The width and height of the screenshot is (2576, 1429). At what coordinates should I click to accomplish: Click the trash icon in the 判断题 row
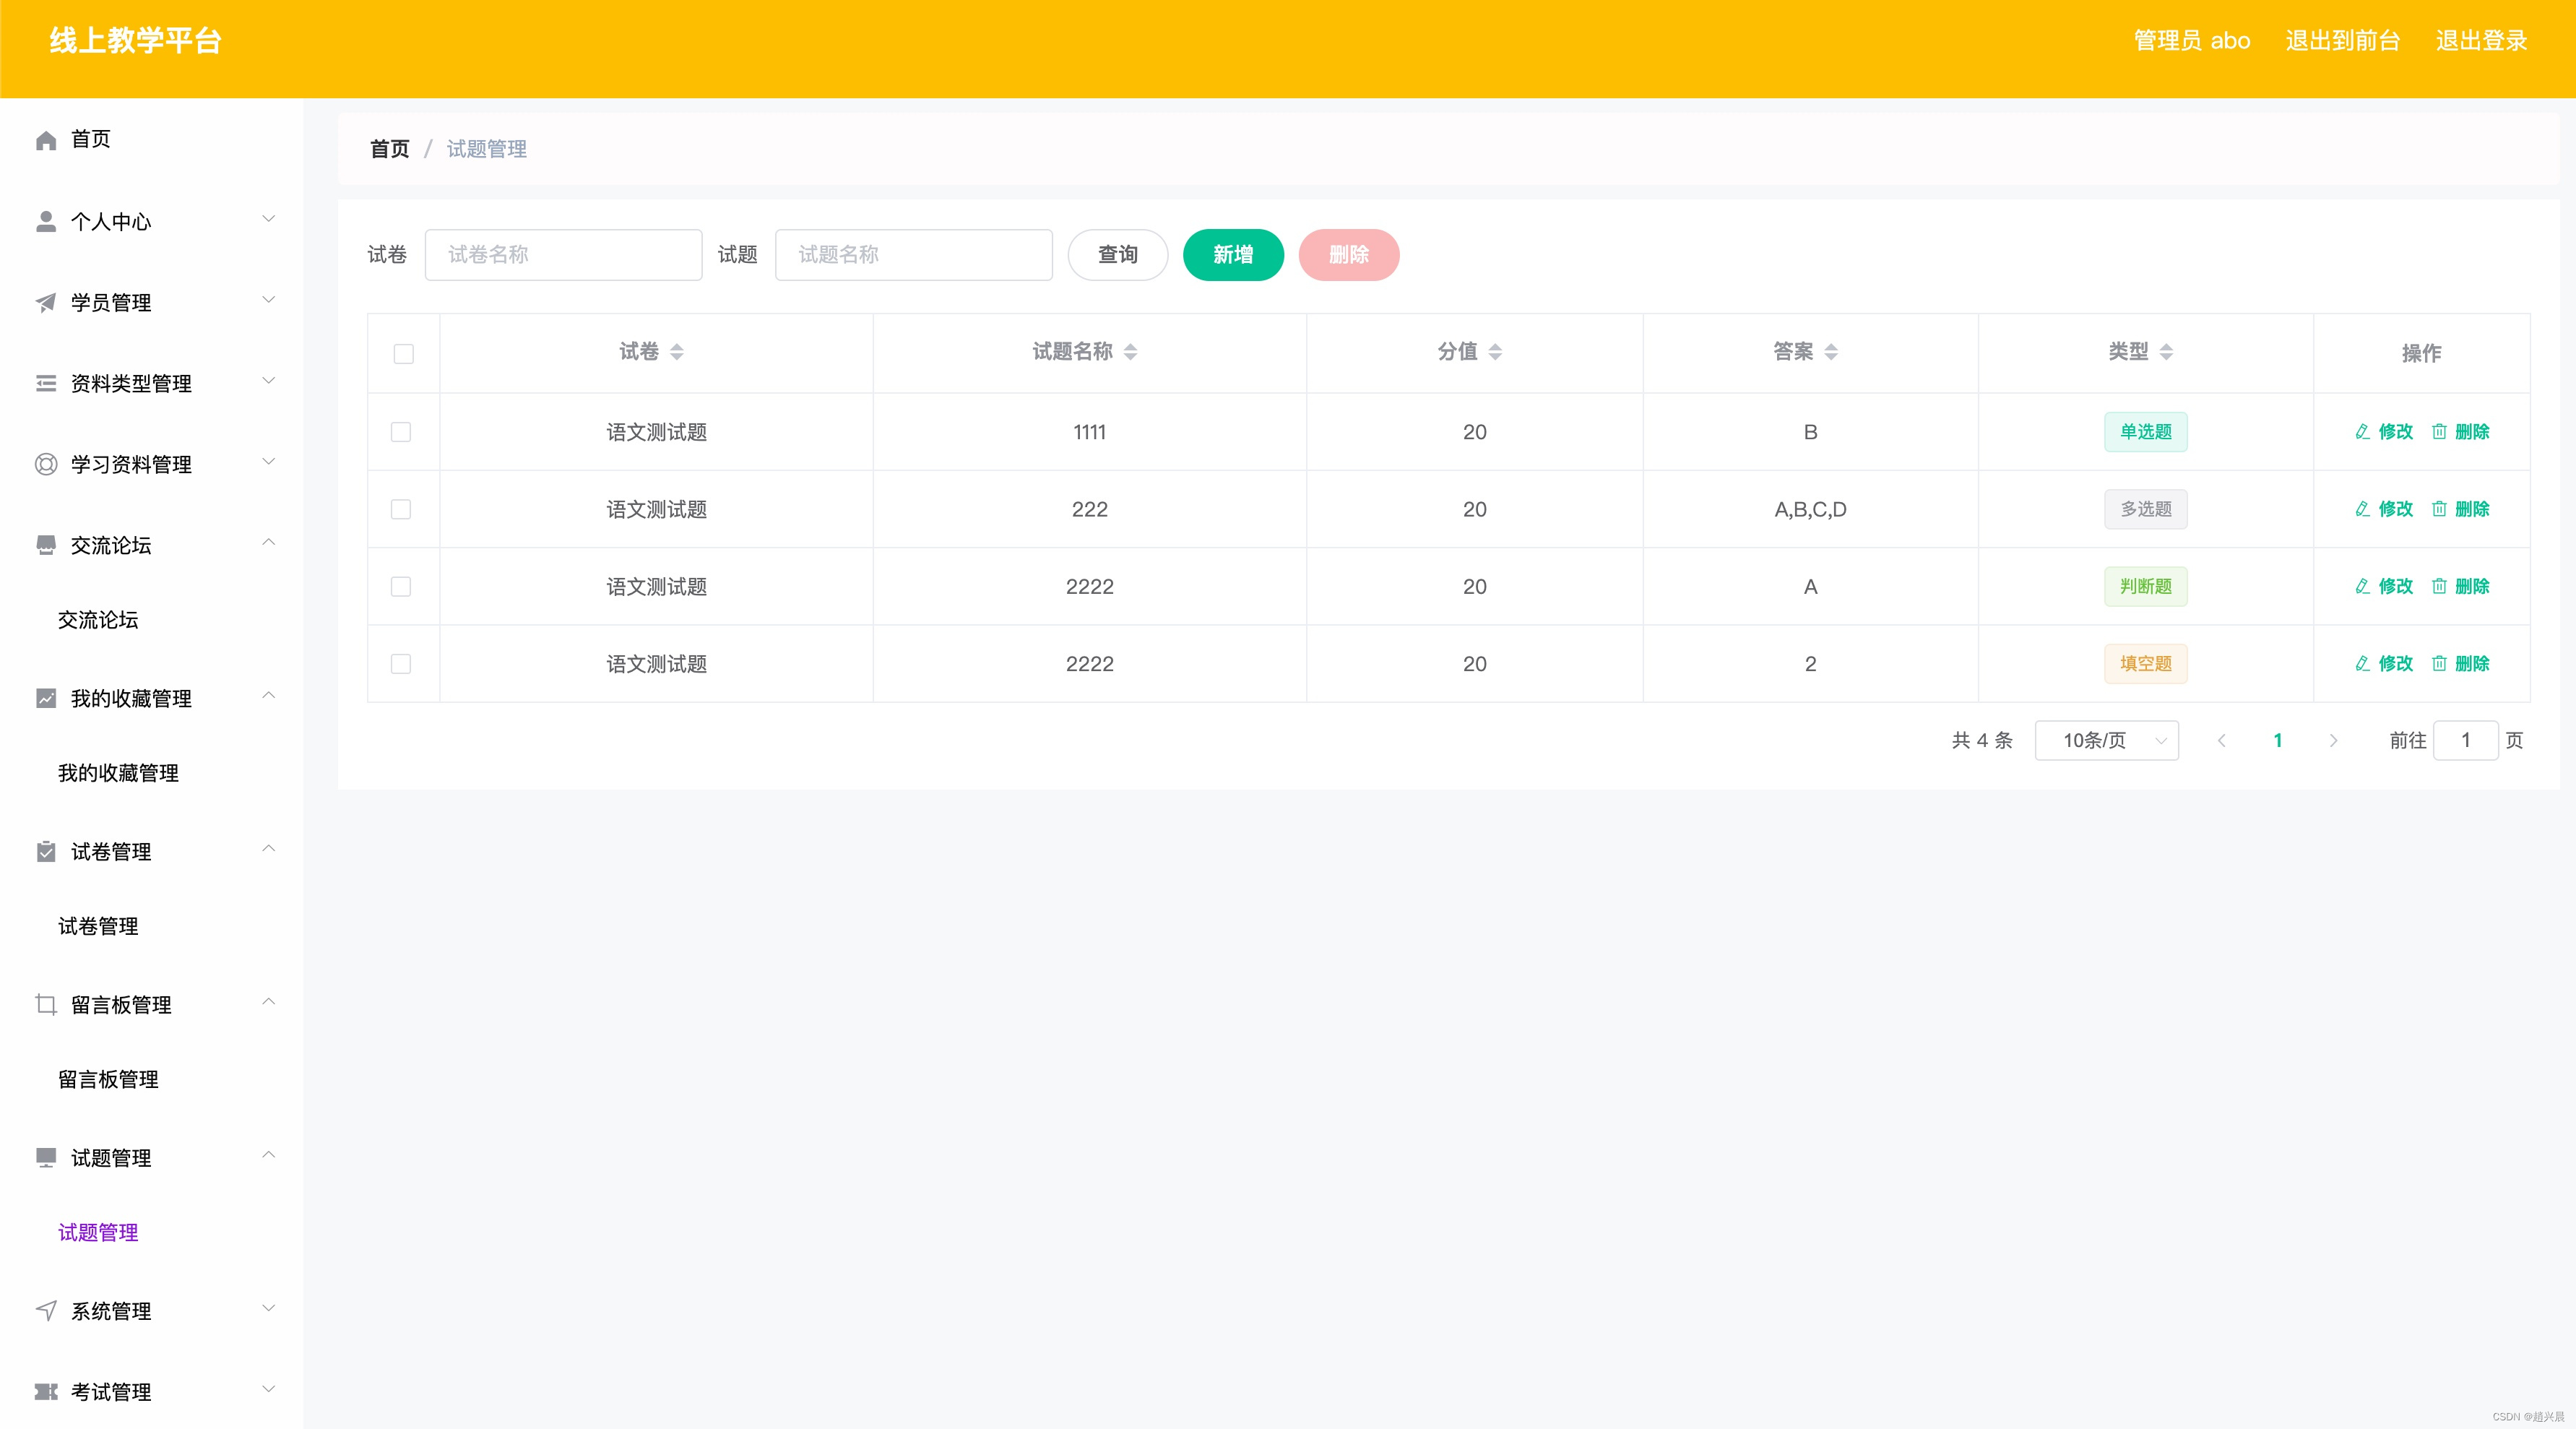[x=2440, y=586]
